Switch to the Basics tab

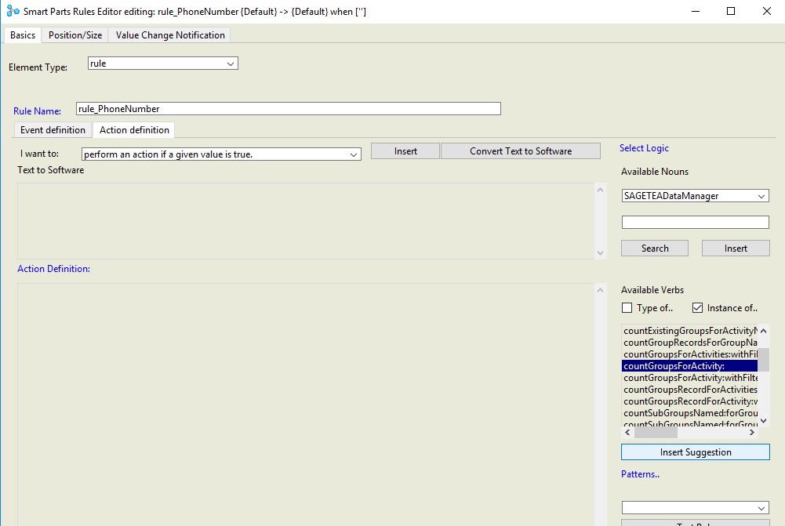pyautogui.click(x=23, y=35)
